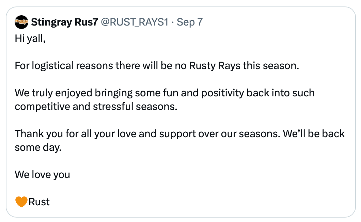Click the "We love you" line
The height and width of the screenshot is (222, 361).
[42, 175]
